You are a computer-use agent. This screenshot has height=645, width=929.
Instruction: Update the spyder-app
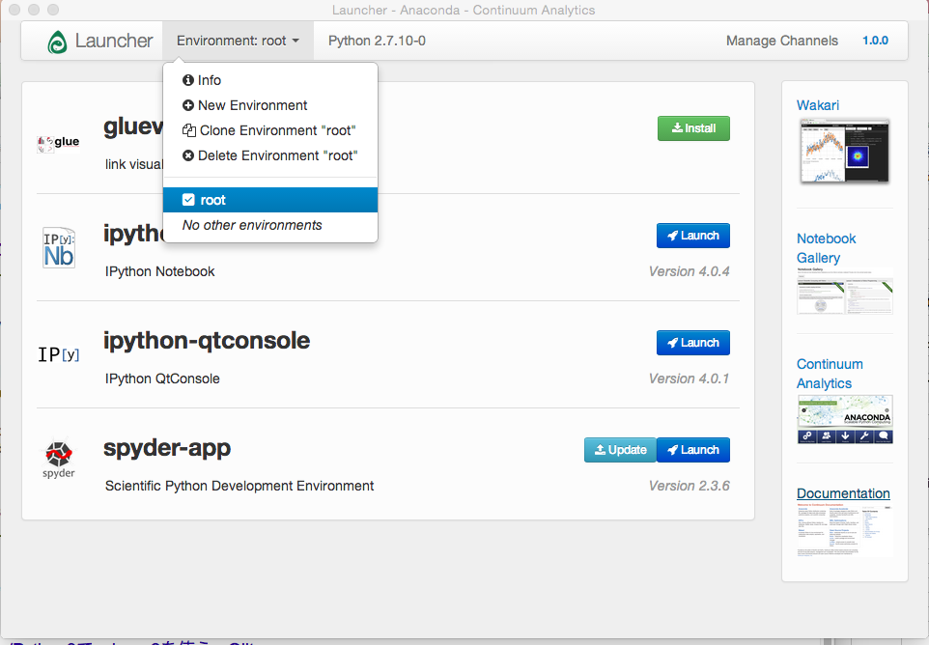pos(620,450)
